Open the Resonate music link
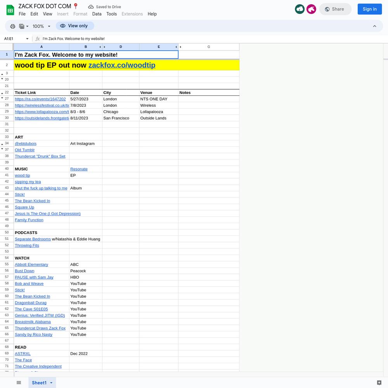The height and width of the screenshot is (388, 388). pyautogui.click(x=79, y=169)
